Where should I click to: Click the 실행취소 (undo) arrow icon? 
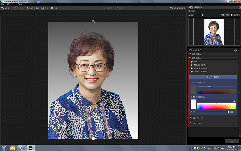2,8
